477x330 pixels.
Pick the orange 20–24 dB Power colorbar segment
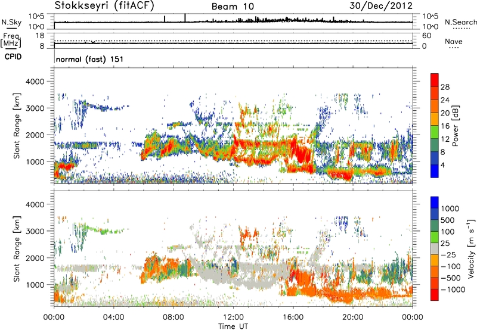(435, 106)
